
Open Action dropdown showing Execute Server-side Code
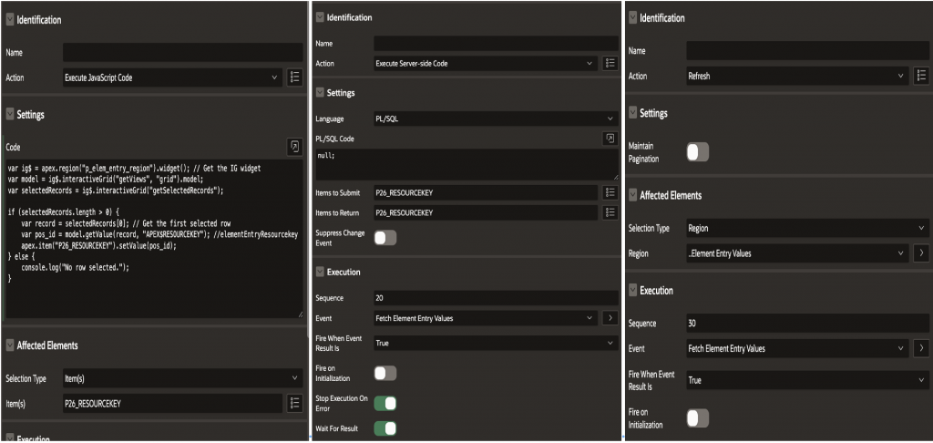[486, 64]
